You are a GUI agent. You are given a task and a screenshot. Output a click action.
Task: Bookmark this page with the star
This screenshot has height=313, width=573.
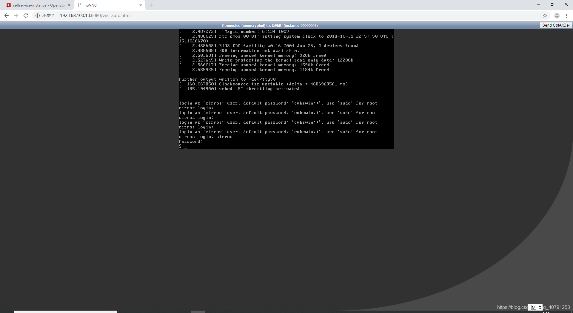click(545, 16)
